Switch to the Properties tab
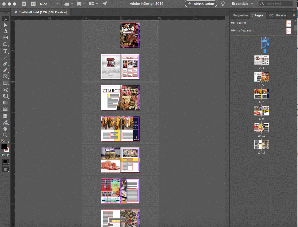298x227 pixels. pyautogui.click(x=240, y=15)
